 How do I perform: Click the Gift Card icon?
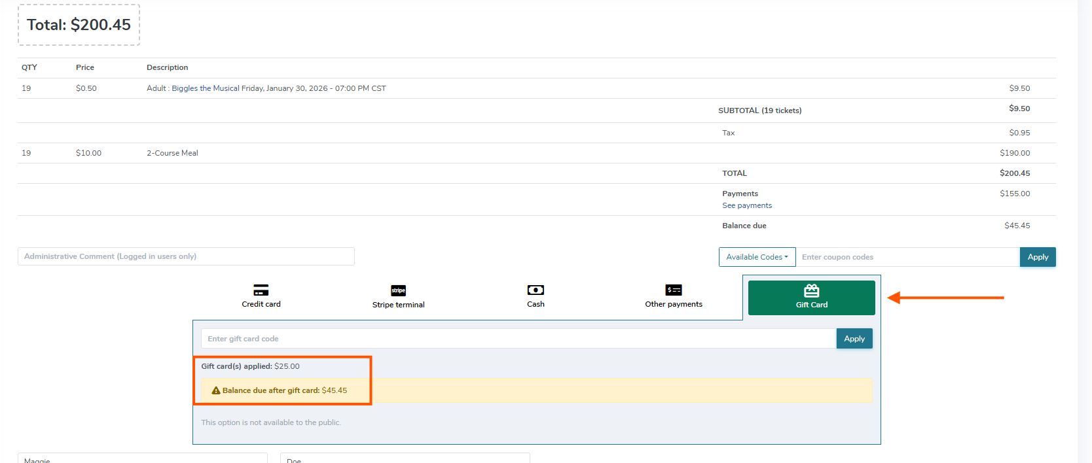pyautogui.click(x=812, y=290)
